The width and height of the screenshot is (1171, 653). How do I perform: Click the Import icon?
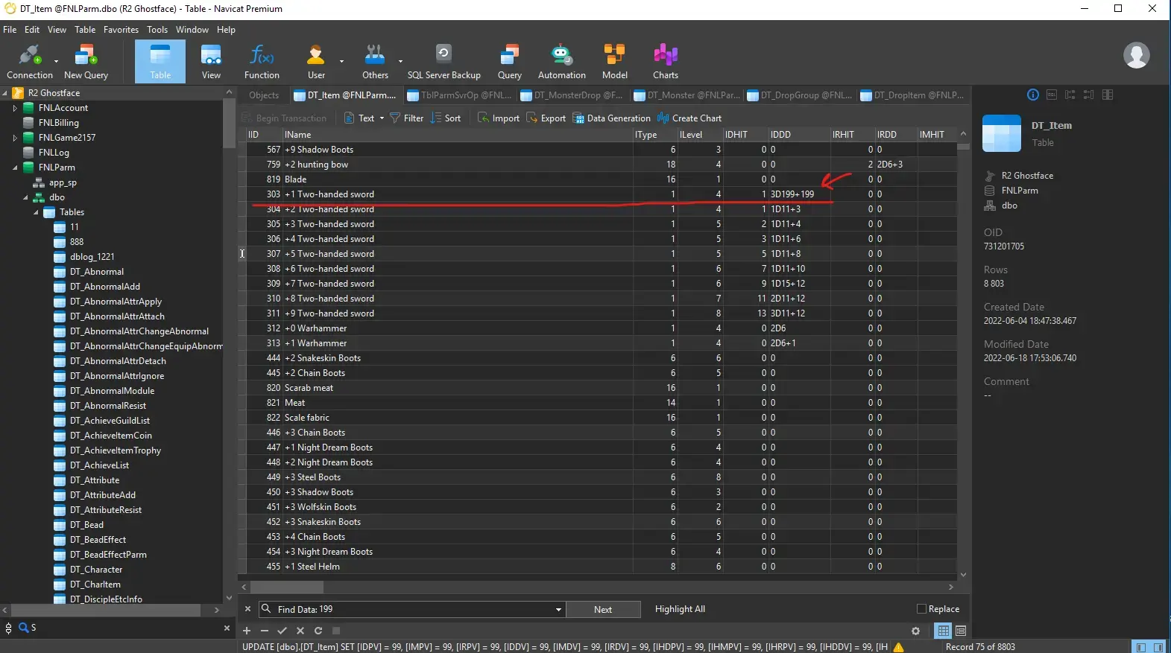coord(498,118)
